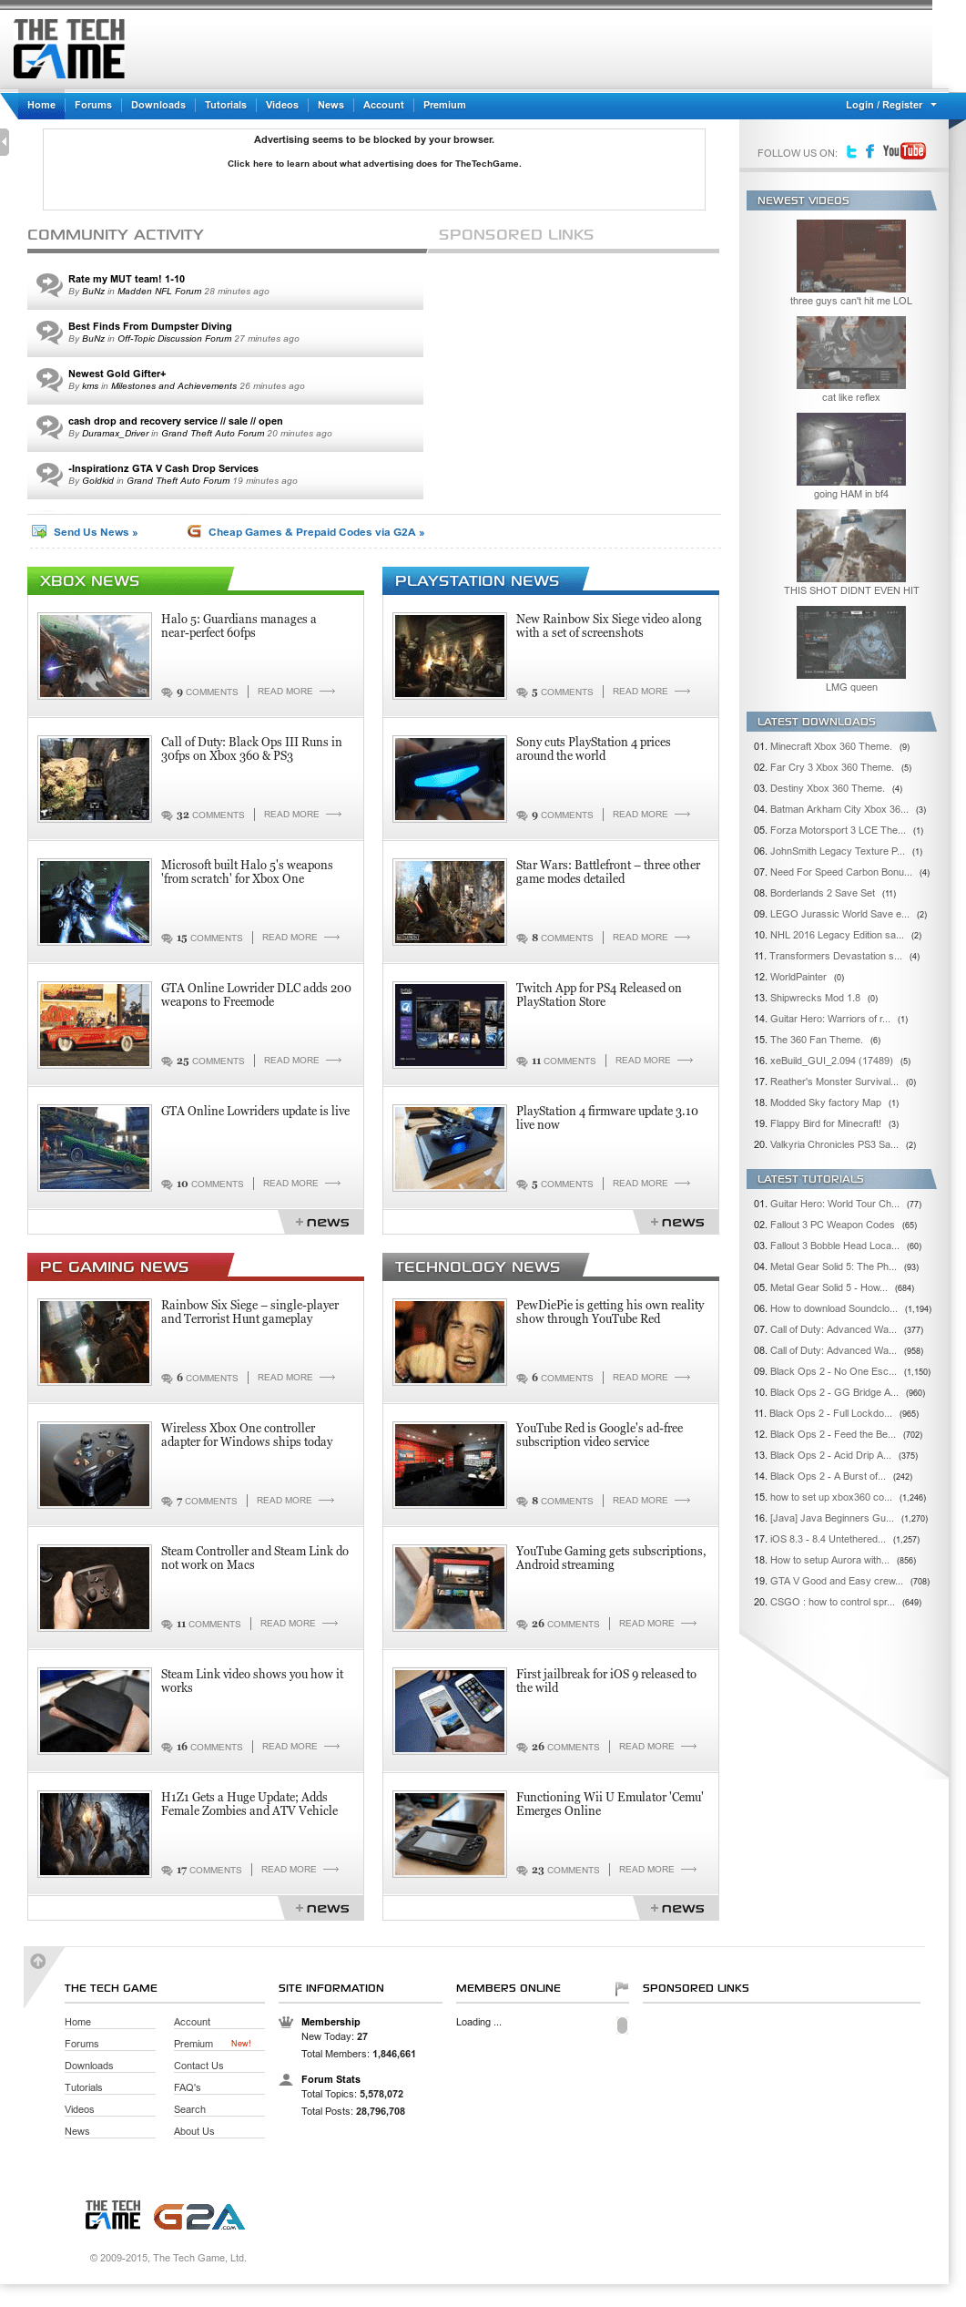Screen dimensions: 966x2307
Task: Click the members online loading scrollbar handle
Action: 623,2025
